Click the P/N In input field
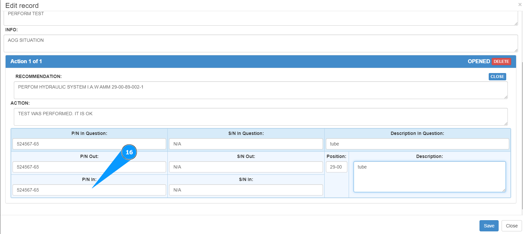This screenshot has height=234, width=523. click(89, 190)
